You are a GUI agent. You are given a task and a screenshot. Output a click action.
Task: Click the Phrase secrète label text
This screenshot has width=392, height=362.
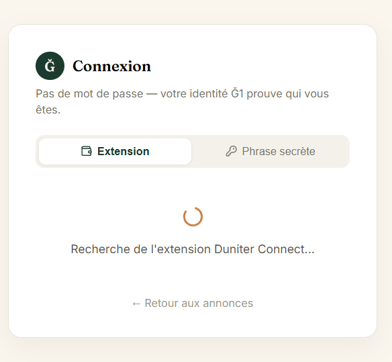(x=279, y=151)
